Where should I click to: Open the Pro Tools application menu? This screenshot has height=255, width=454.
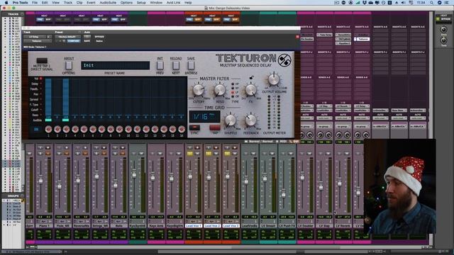coord(20,3)
